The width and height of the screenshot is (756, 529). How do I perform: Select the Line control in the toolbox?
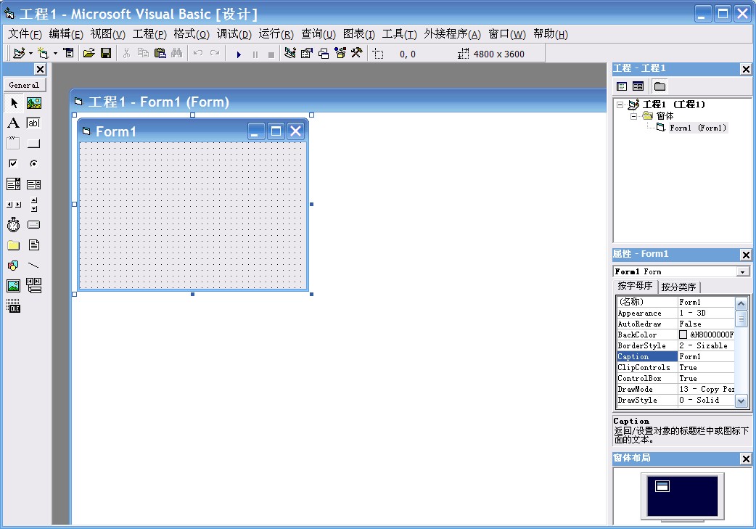click(34, 265)
